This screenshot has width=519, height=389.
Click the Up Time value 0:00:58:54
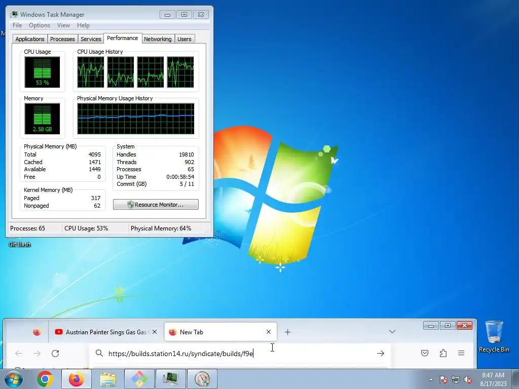click(180, 177)
